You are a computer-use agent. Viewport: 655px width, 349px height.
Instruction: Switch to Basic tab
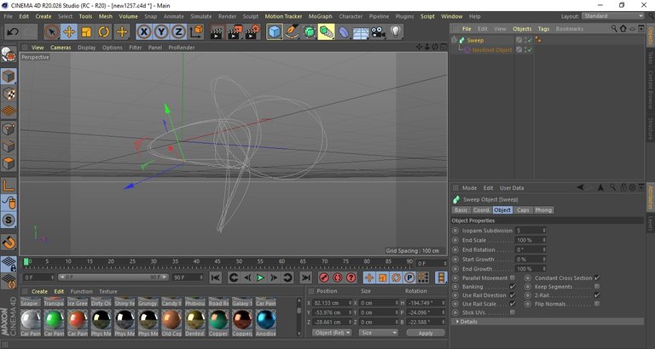pos(461,210)
